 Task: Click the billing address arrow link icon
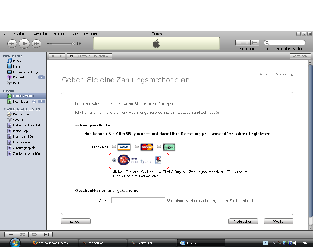218,112
